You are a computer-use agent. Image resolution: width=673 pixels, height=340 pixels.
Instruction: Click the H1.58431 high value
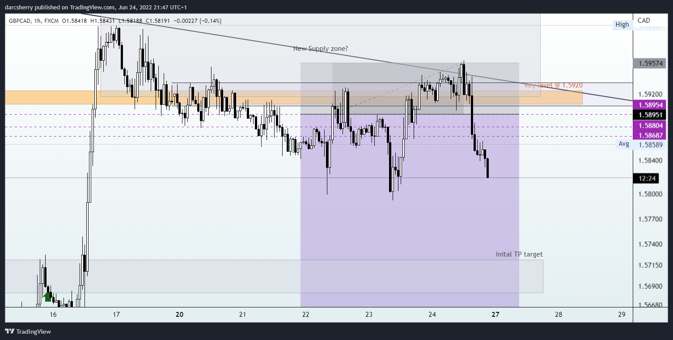pos(102,21)
